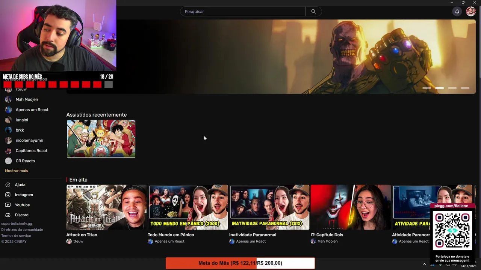Open Mah Moojen creator avatar in sidebar
The image size is (481, 270).
(x=8, y=99)
